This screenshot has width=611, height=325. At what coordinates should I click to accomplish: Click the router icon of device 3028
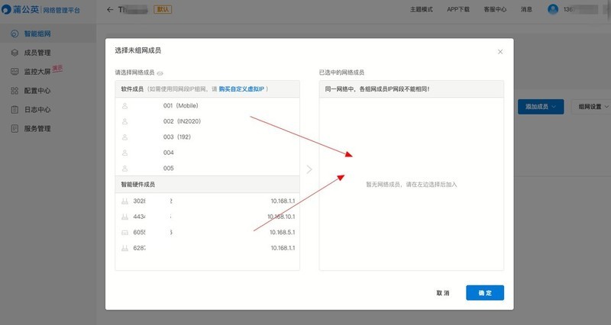124,201
